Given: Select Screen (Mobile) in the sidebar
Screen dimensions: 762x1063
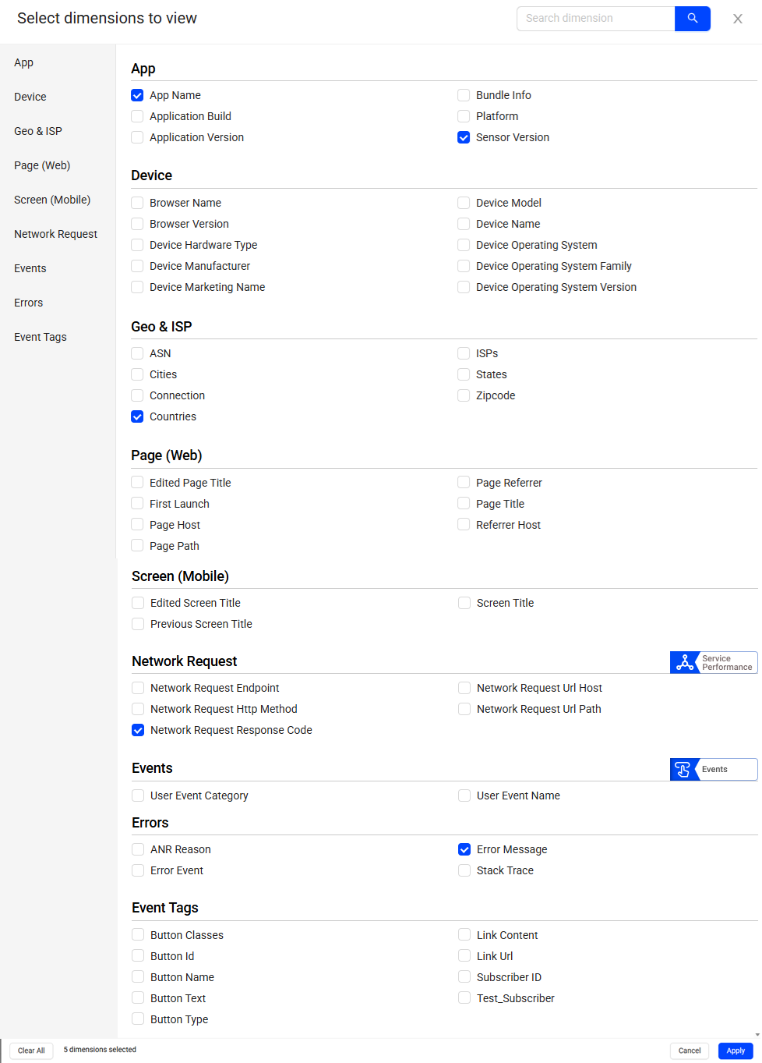Looking at the screenshot, I should point(52,200).
